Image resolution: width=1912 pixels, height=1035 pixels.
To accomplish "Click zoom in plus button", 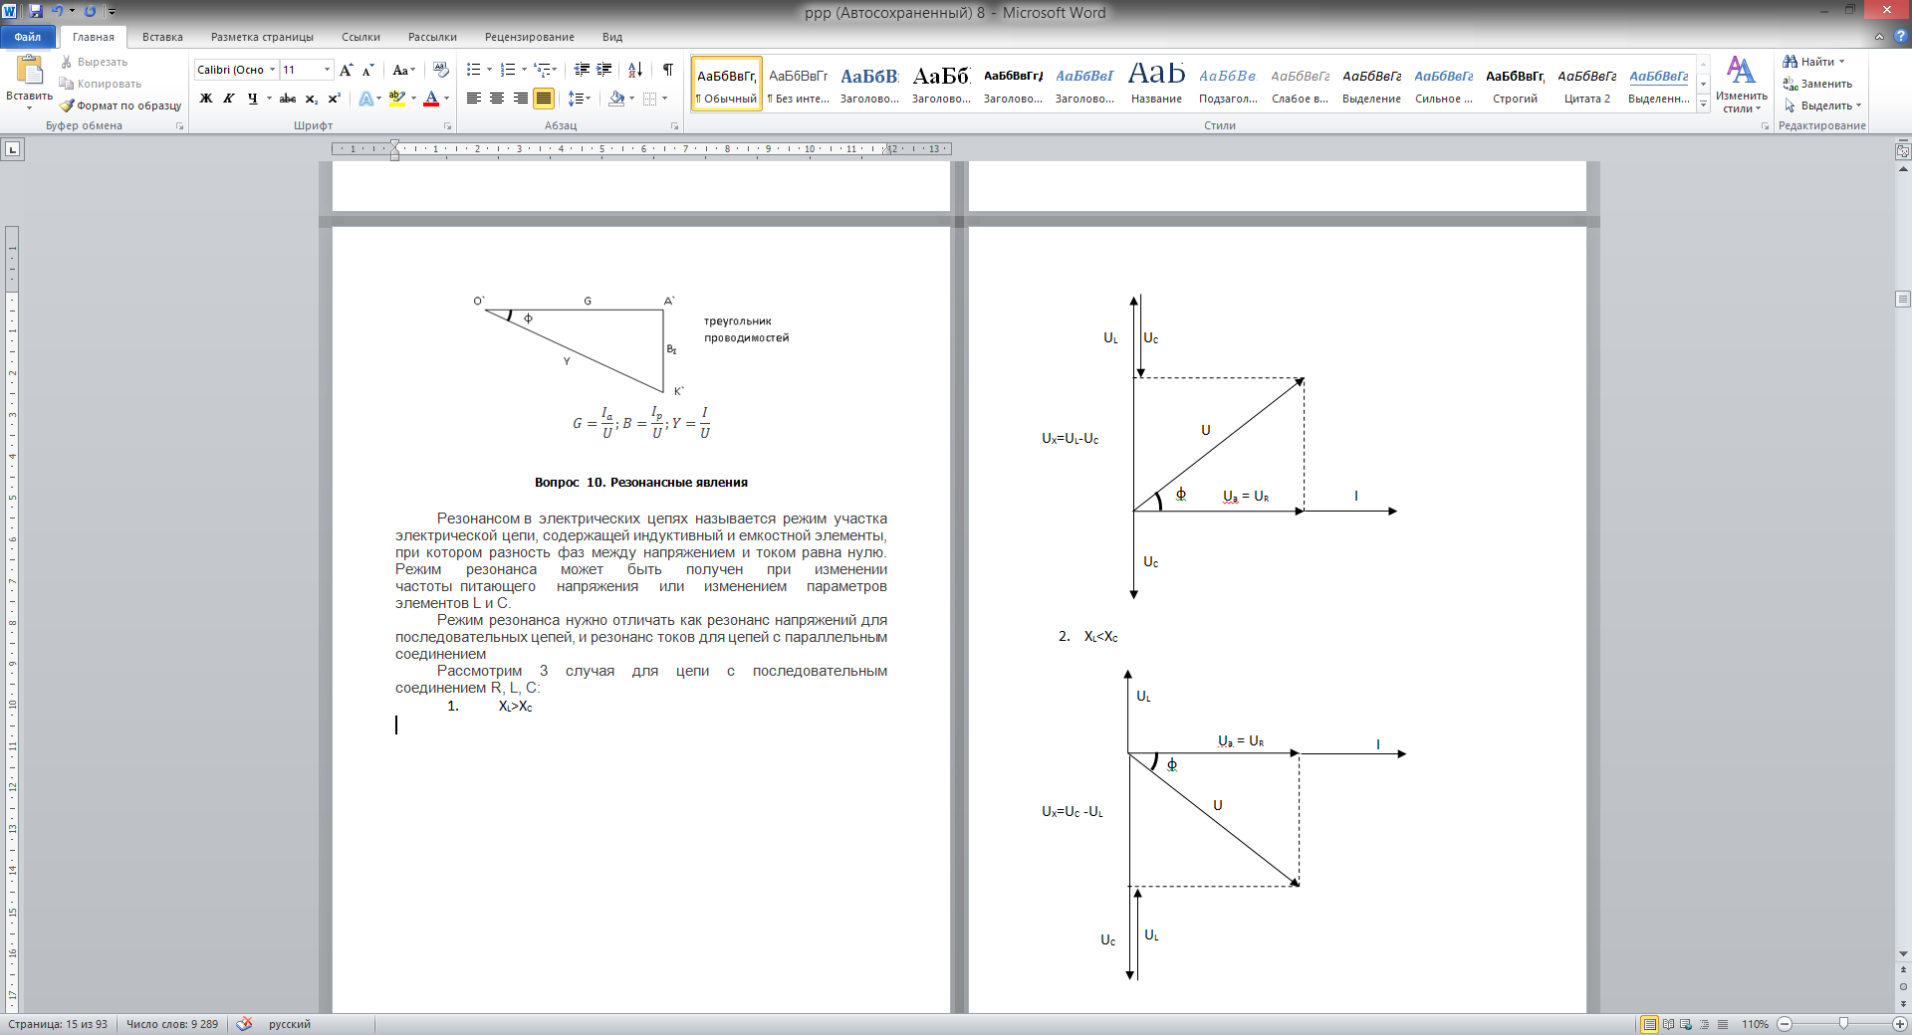I will [x=1900, y=1024].
